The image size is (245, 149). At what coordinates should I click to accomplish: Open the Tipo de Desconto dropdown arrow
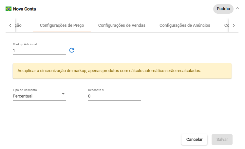point(63,94)
